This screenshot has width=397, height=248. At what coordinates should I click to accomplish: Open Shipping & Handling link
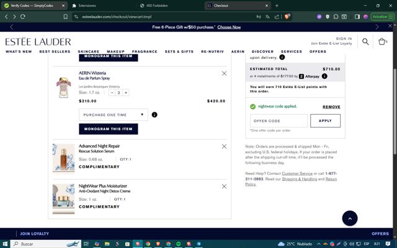[299, 179]
